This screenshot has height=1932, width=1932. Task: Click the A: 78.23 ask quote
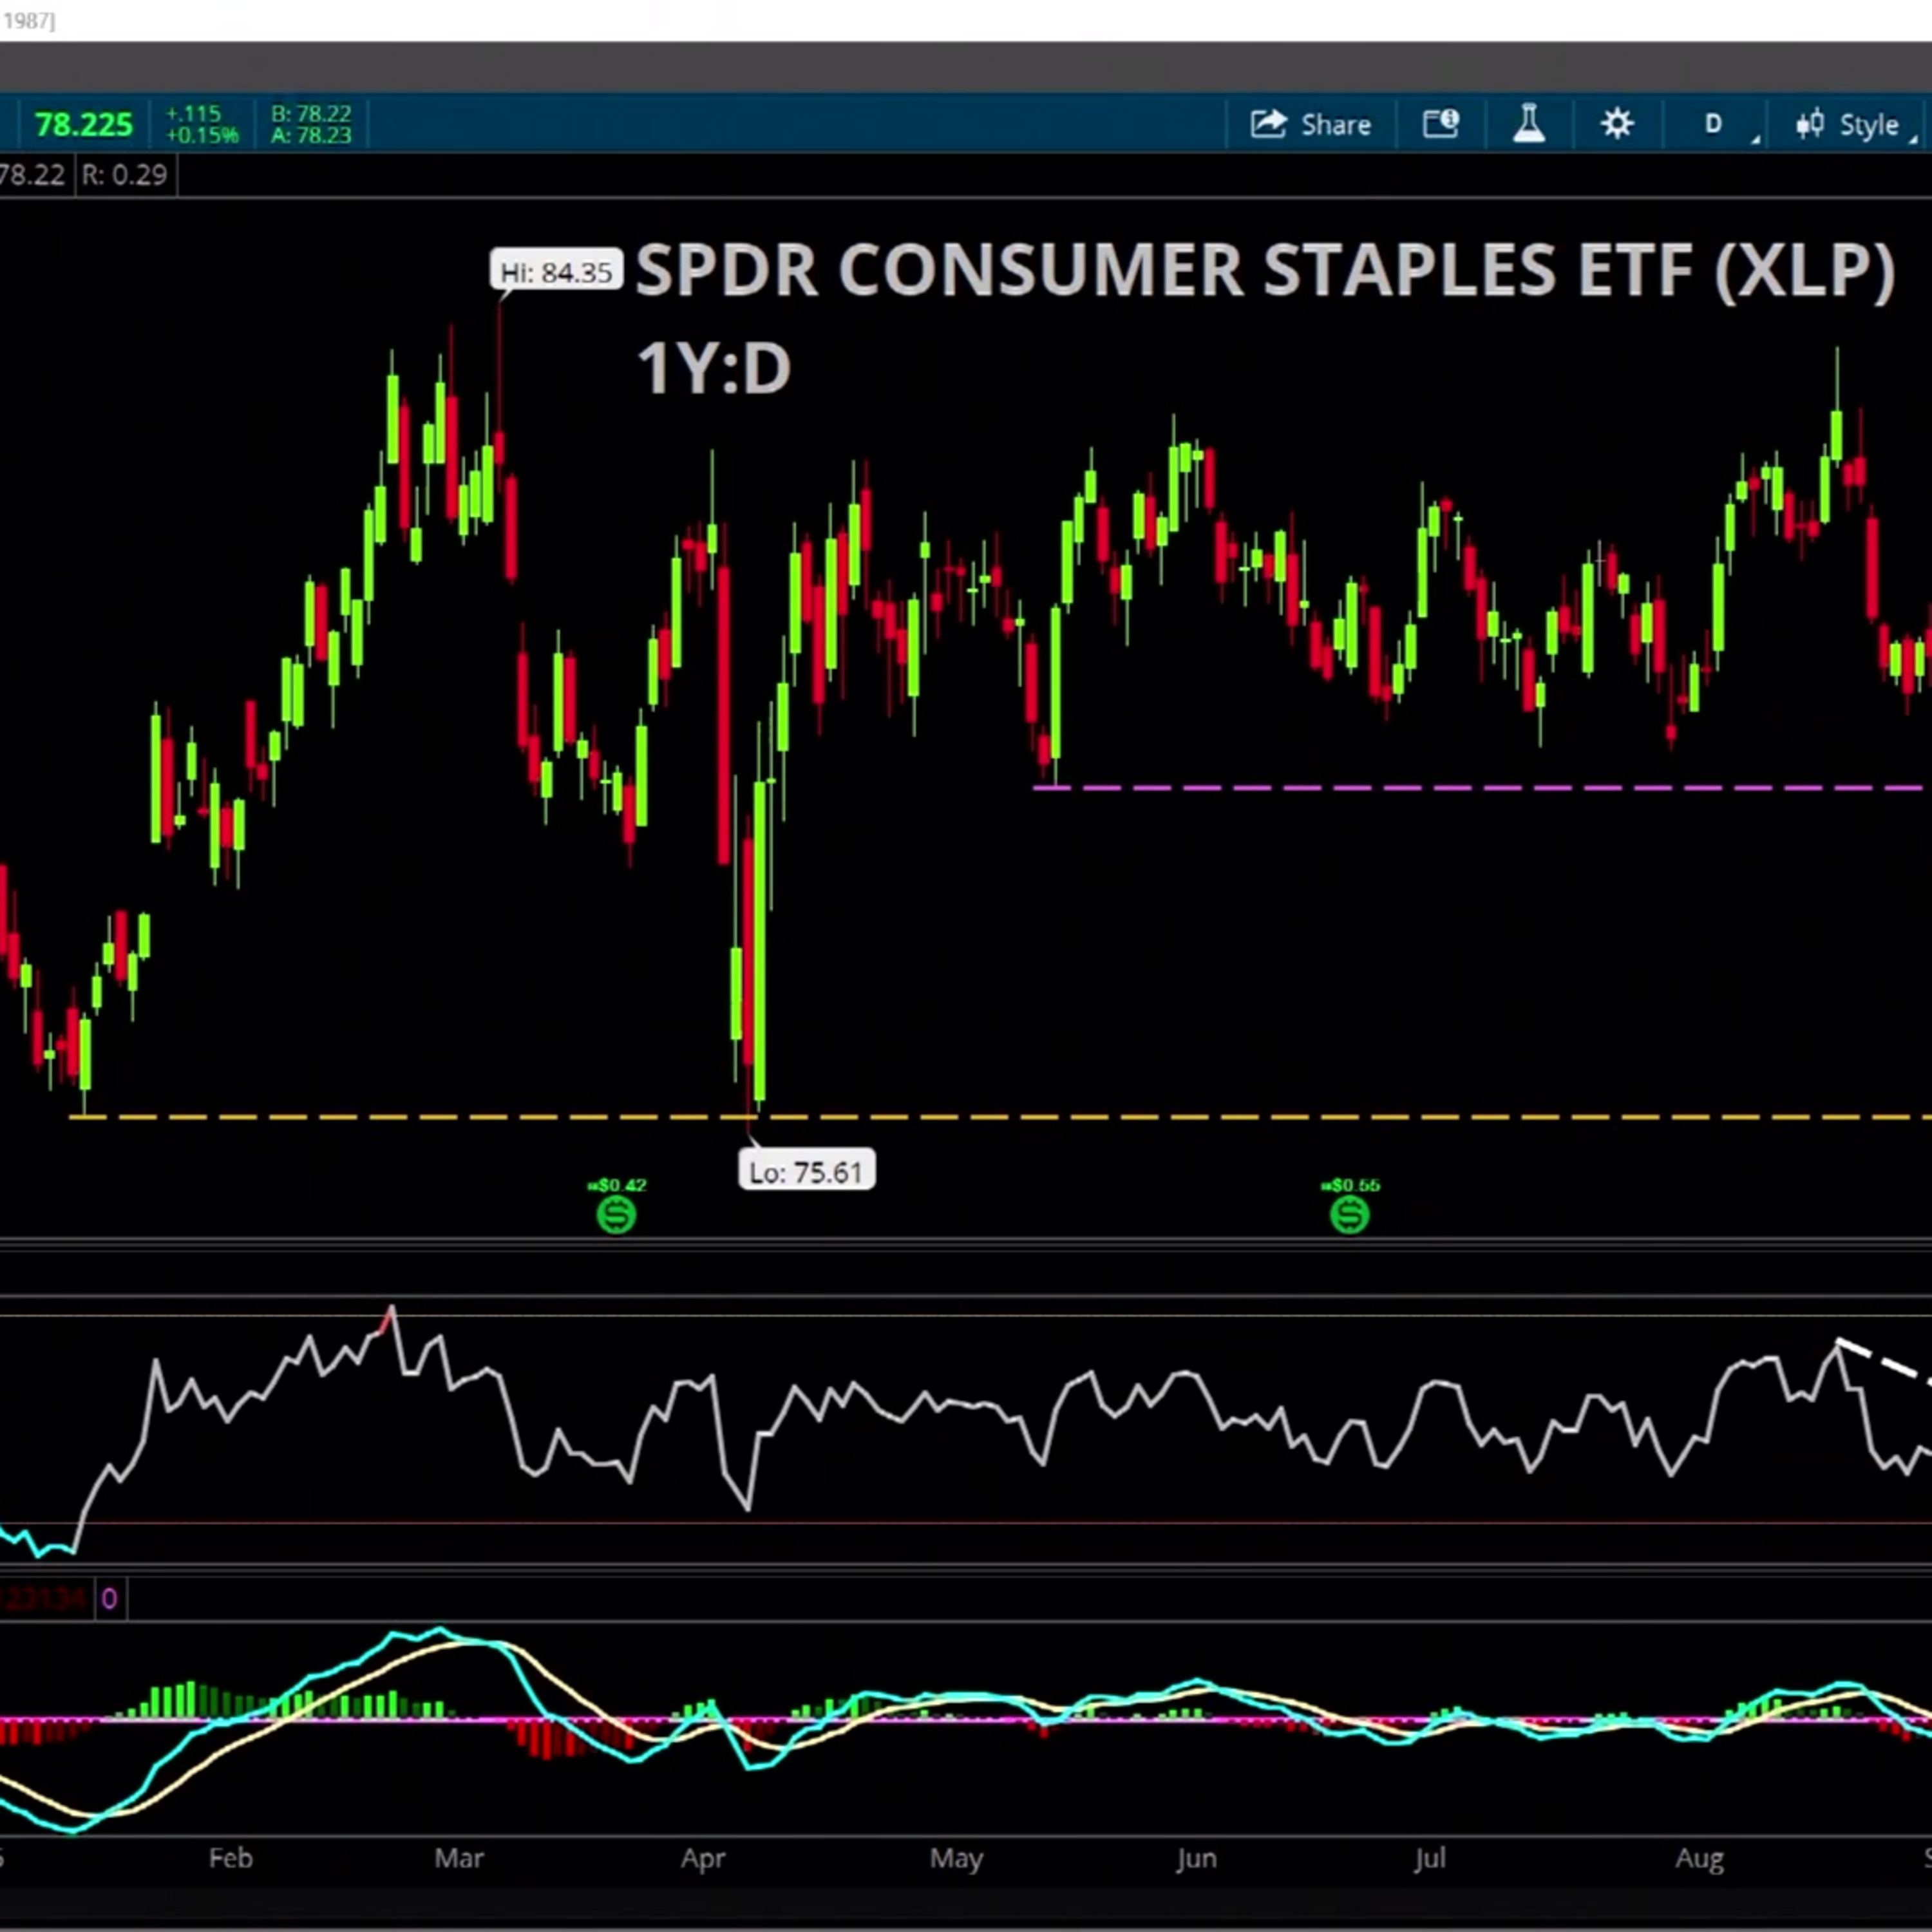coord(311,135)
